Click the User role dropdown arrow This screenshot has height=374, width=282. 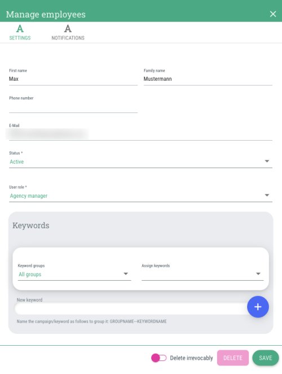pyautogui.click(x=267, y=195)
